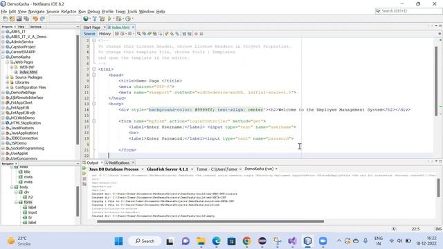
Task: Open Google Chrome from the taskbar
Action: [246, 241]
